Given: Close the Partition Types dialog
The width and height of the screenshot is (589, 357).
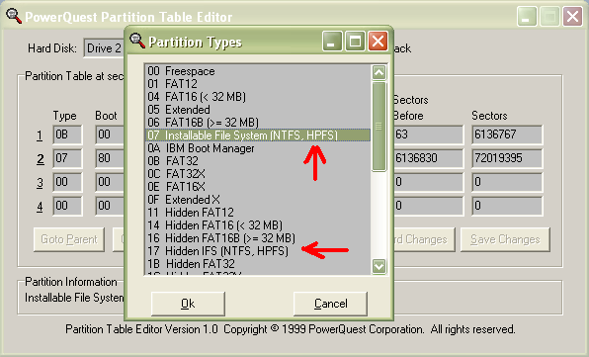Looking at the screenshot, I should coord(378,41).
